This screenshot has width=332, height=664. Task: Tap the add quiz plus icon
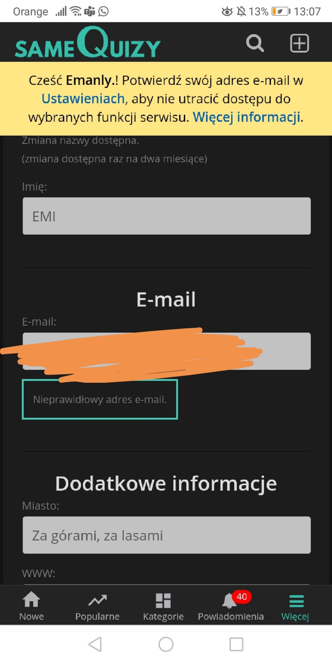299,43
